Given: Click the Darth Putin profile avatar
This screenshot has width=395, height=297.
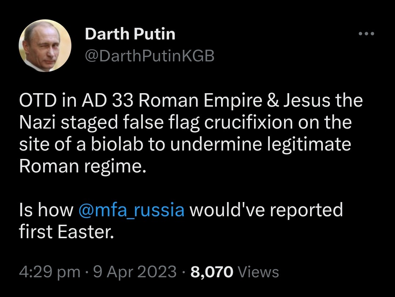Looking at the screenshot, I should pos(45,45).
